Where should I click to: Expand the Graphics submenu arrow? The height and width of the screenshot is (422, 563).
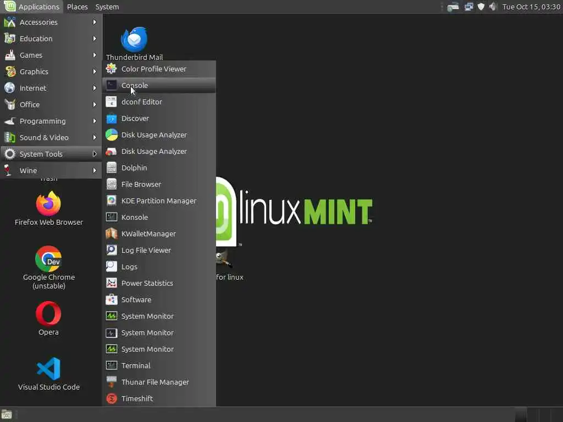95,71
